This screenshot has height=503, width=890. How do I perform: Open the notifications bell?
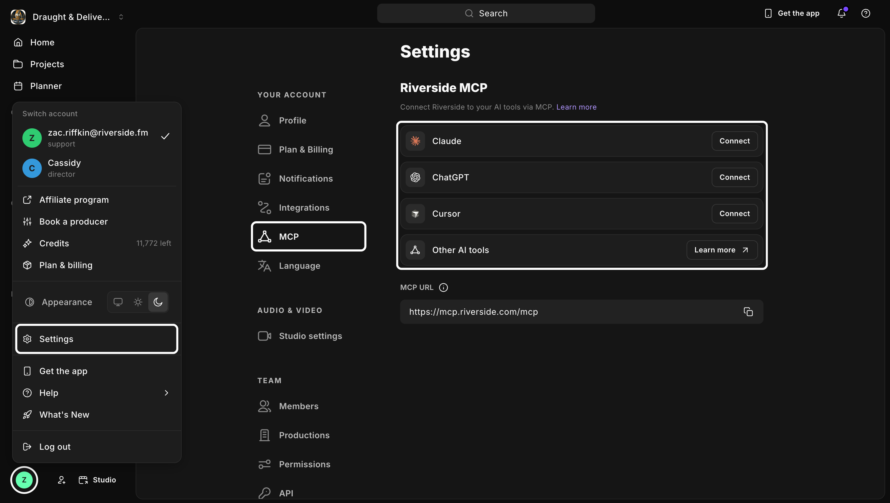coord(841,13)
